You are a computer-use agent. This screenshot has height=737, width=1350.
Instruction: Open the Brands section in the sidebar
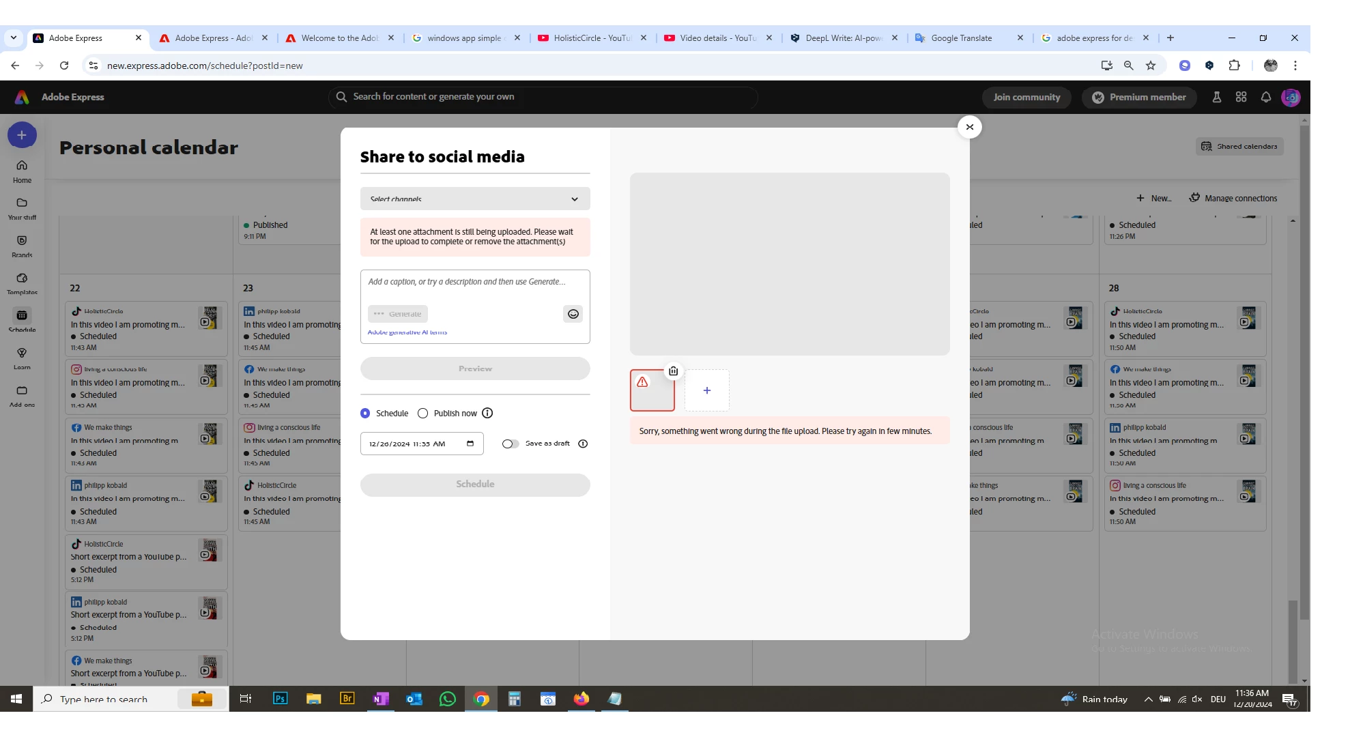click(22, 246)
